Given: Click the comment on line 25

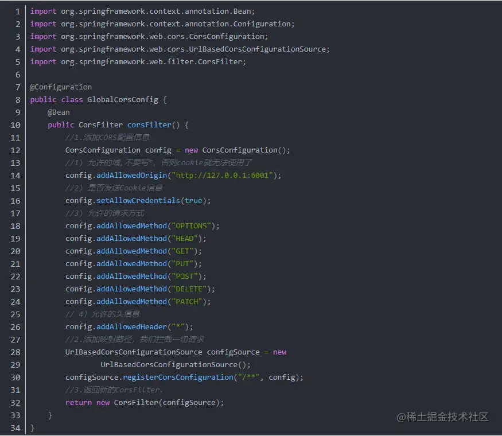Looking at the screenshot, I should tap(103, 314).
